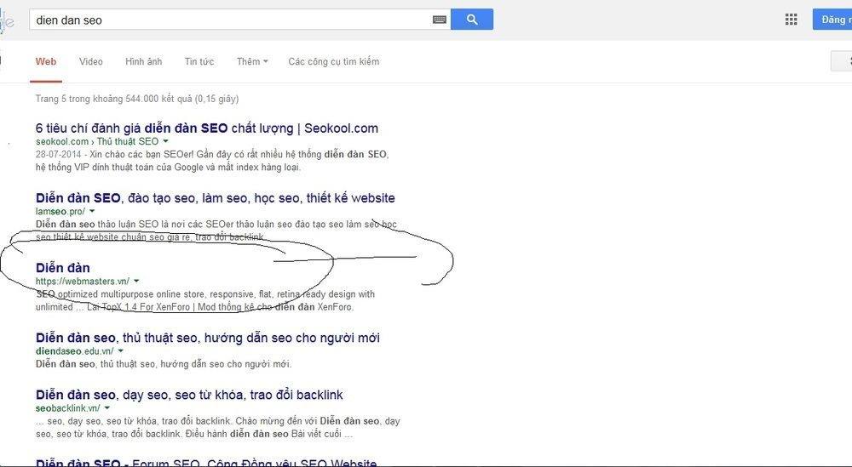Expand the arrow beside https://webmasters.vn/
Image resolution: width=852 pixels, height=467 pixels.
[135, 281]
